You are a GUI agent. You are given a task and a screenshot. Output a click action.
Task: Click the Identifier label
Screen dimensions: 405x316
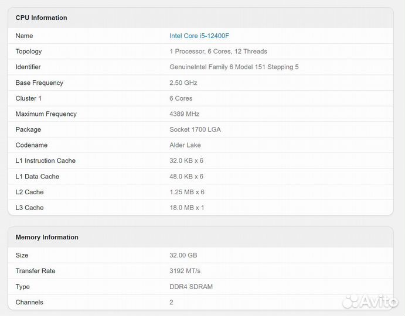click(x=28, y=67)
